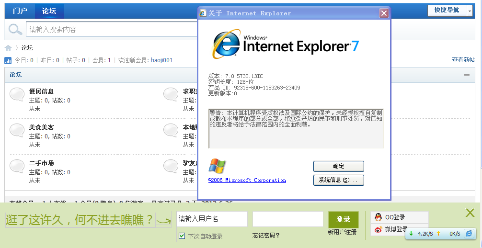The height and width of the screenshot is (248, 482).
Task: Click the QQ penguin icon
Action: pos(378,217)
